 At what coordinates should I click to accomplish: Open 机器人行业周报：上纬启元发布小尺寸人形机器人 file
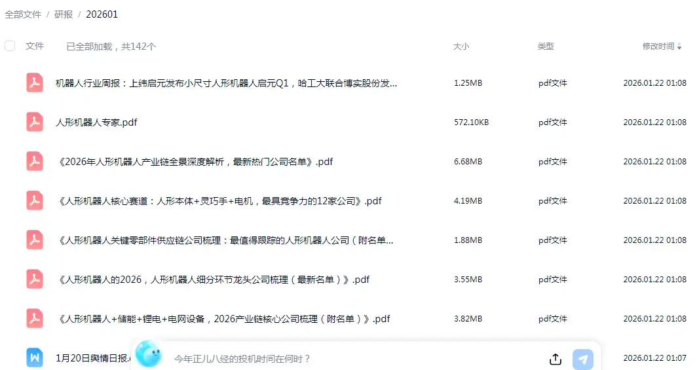(x=226, y=83)
